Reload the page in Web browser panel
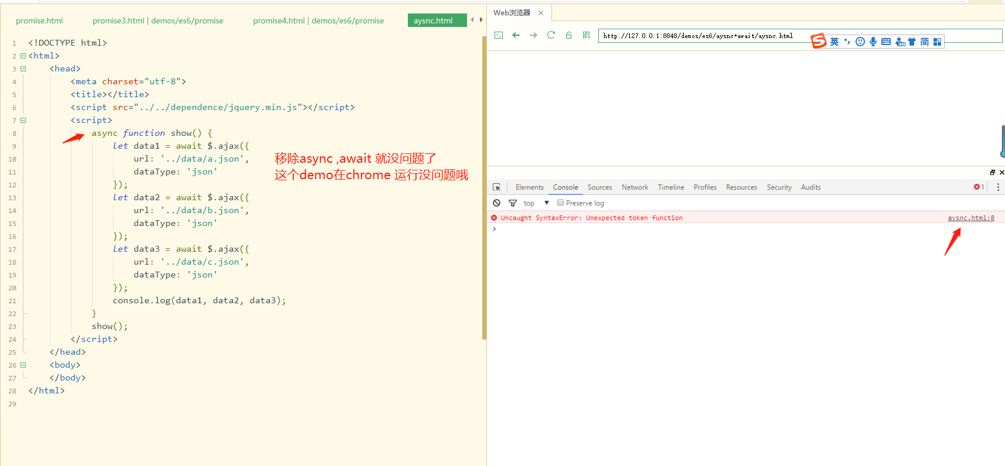The width and height of the screenshot is (1005, 466). (551, 35)
